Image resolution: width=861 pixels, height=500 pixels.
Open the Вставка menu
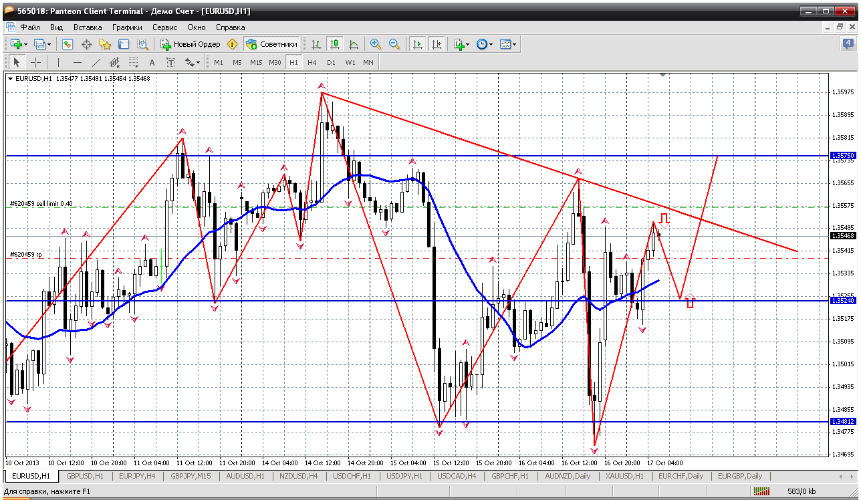tap(88, 27)
